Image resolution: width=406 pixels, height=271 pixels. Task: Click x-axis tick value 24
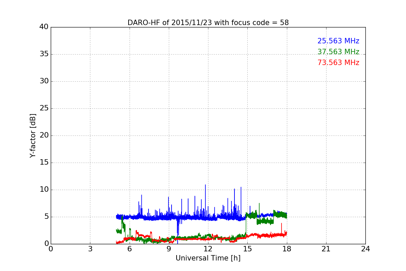pos(365,249)
